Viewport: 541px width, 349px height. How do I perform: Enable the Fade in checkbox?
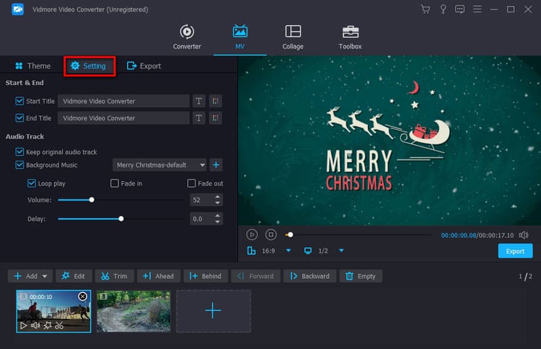click(x=115, y=184)
